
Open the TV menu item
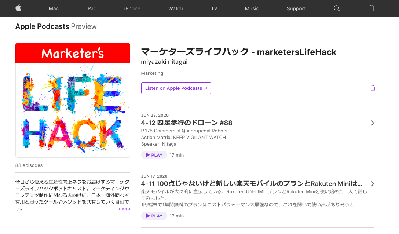[x=214, y=8]
